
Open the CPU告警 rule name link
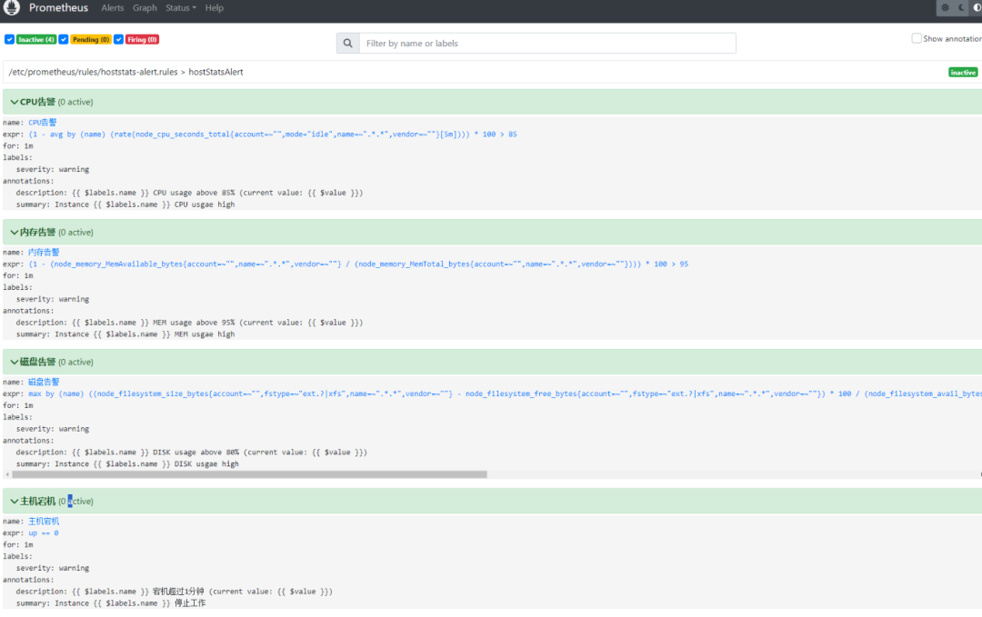coord(42,121)
